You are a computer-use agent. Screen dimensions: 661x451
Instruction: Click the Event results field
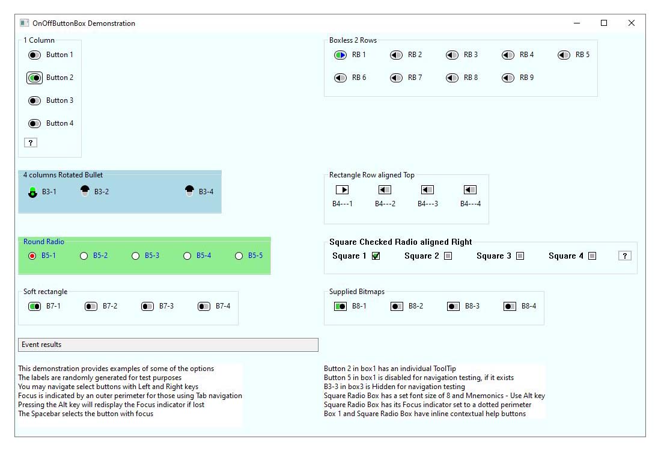click(x=168, y=345)
